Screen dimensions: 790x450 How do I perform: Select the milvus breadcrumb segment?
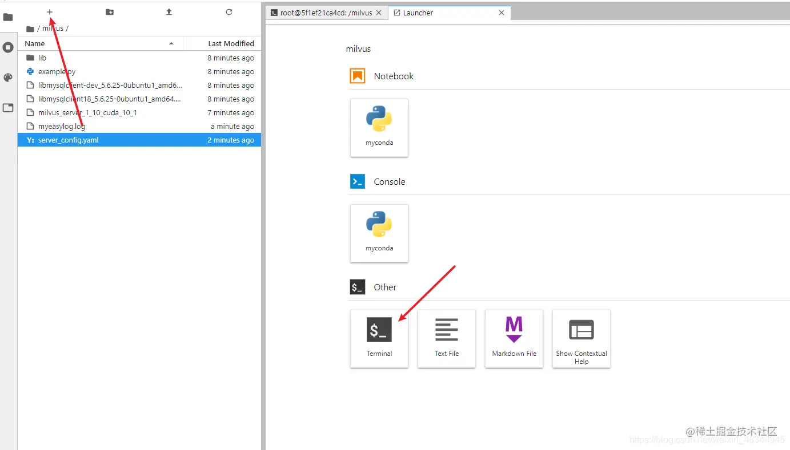53,29
